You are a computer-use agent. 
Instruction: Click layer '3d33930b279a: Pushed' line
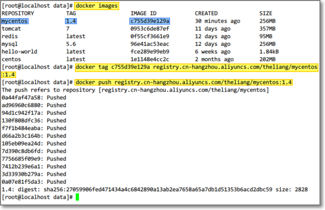click(x=34, y=174)
